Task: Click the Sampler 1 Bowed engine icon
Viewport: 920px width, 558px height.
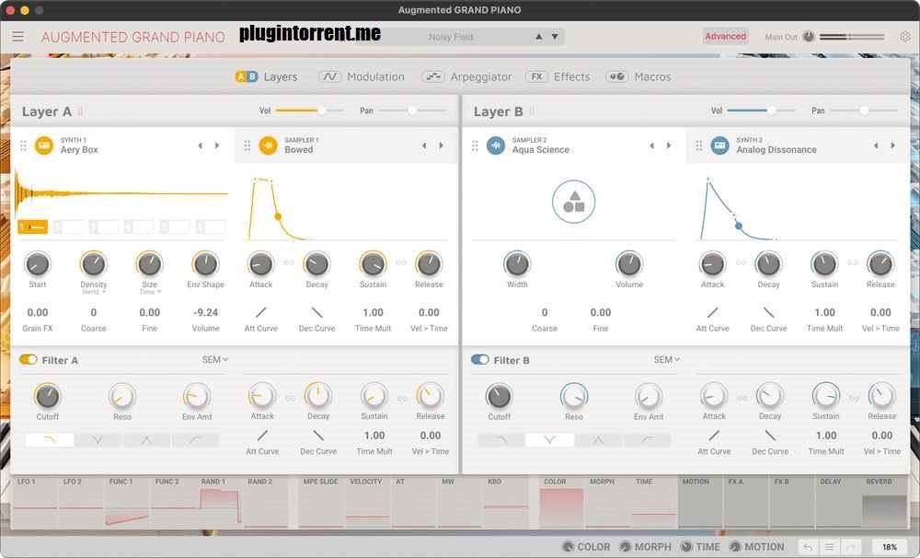Action: click(x=268, y=145)
